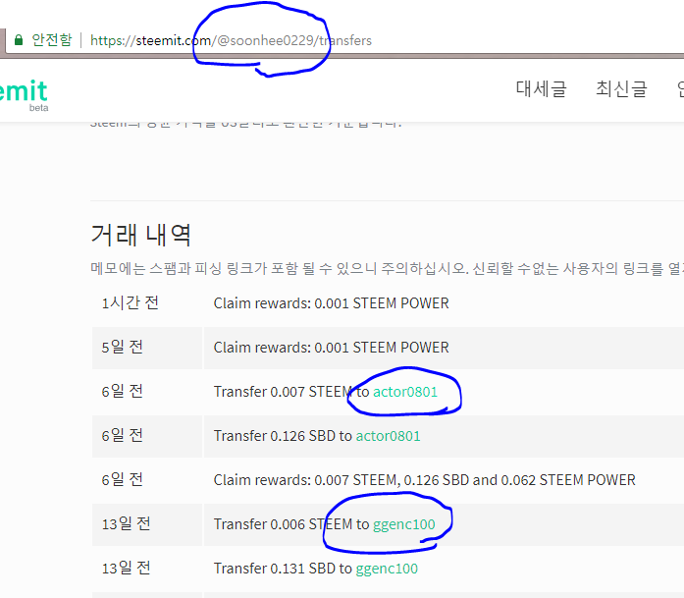This screenshot has height=598, width=684.
Task: Open the 대세글 menu item
Action: click(541, 88)
